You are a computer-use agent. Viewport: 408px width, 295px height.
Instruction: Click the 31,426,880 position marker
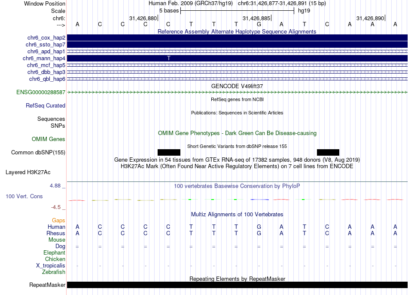click(x=143, y=18)
